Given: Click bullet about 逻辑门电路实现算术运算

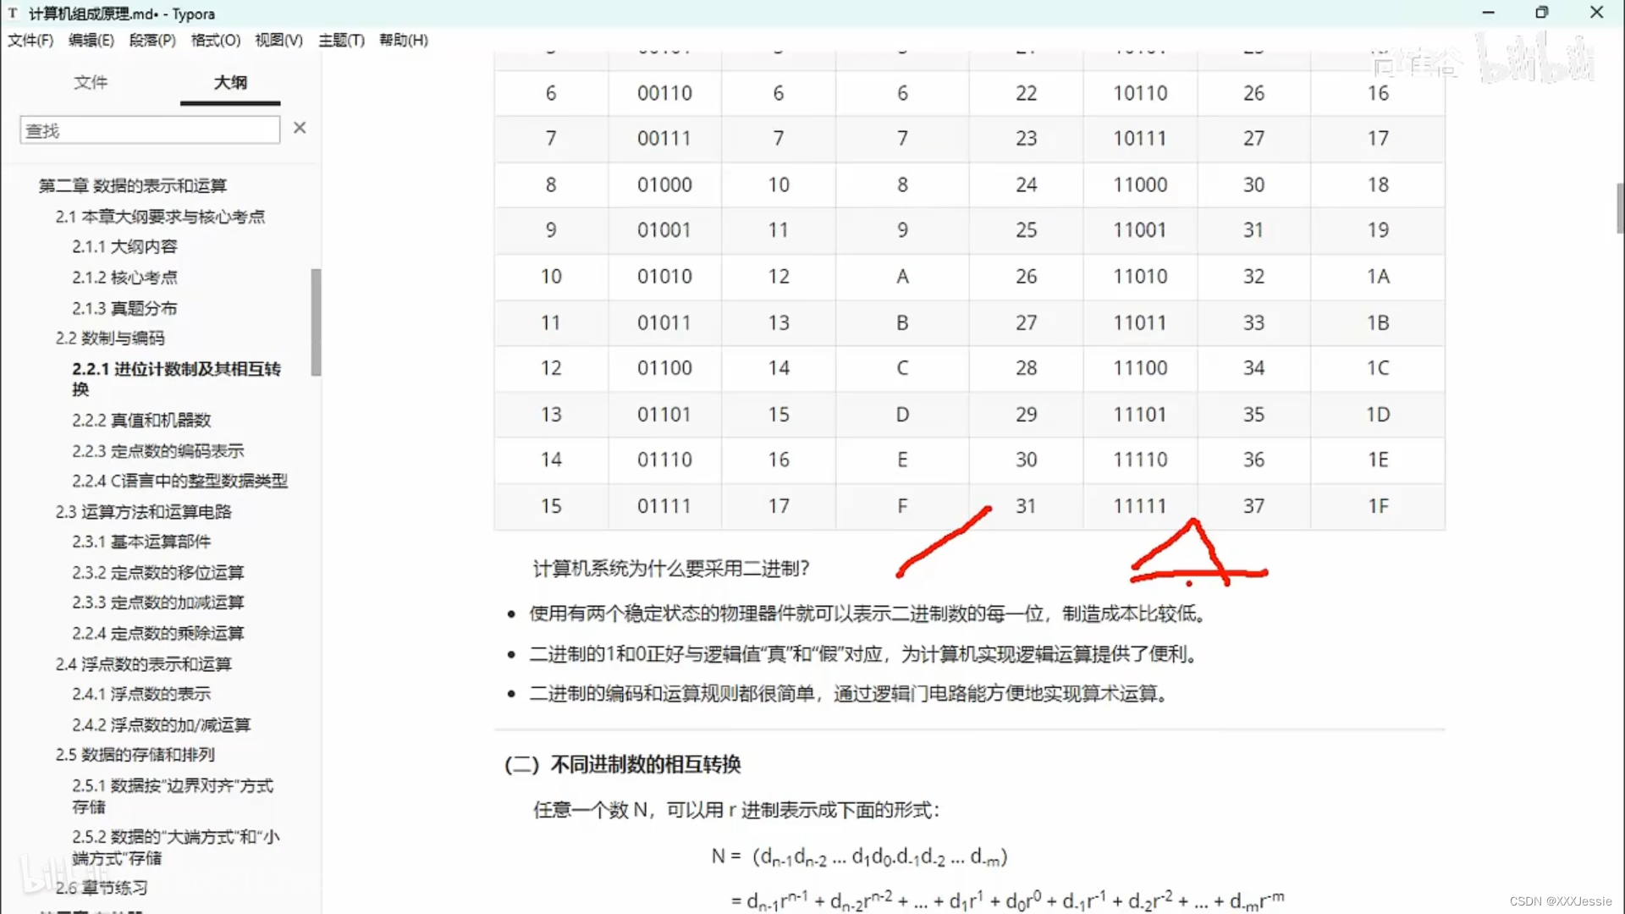Looking at the screenshot, I should 849,694.
